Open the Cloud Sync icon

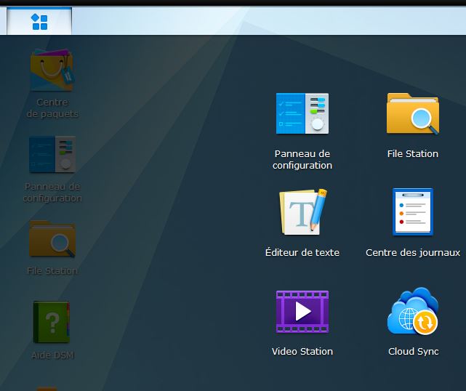[x=412, y=311]
